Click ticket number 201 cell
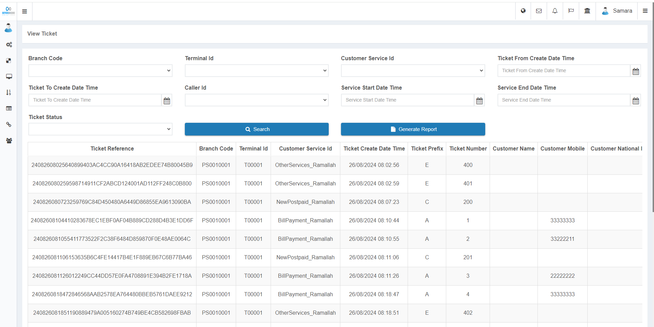 pos(468,258)
